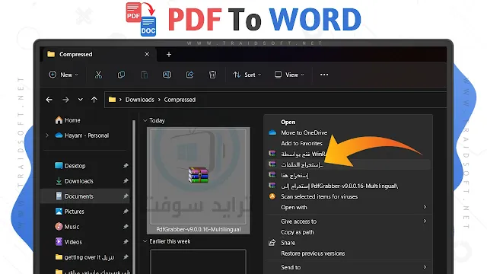Click pin icon beside getting over it
Viewport: 487px width, 274px height.
click(126, 257)
